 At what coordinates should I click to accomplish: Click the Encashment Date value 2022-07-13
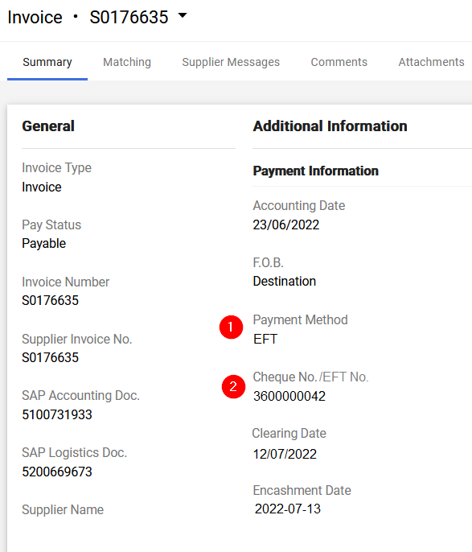pyautogui.click(x=288, y=509)
